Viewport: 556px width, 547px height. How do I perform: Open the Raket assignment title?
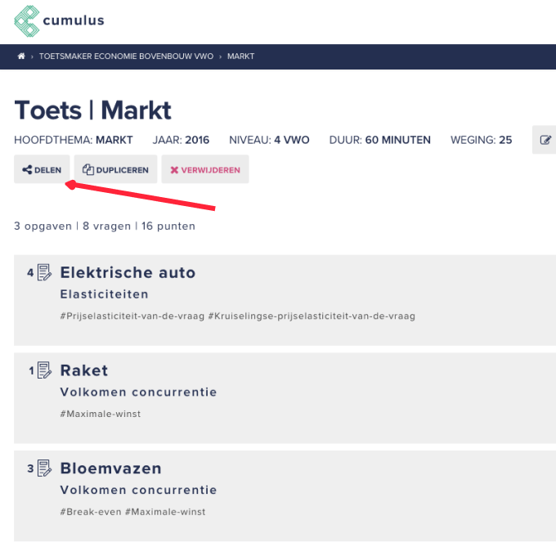pos(84,370)
